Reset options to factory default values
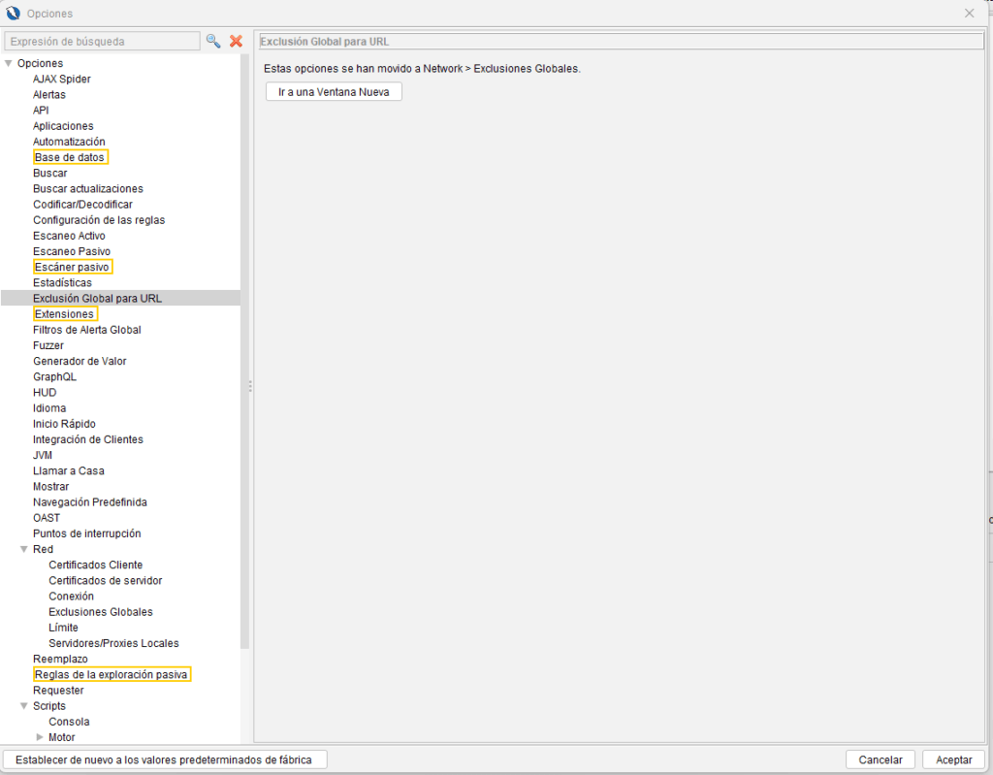Image resolution: width=993 pixels, height=775 pixels. point(164,759)
